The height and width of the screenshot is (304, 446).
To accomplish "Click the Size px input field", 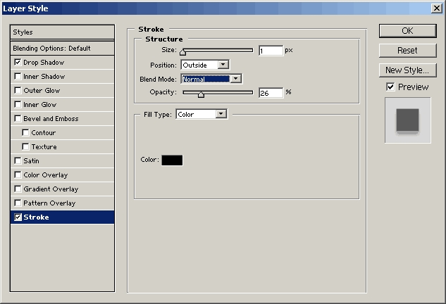I will pyautogui.click(x=271, y=51).
